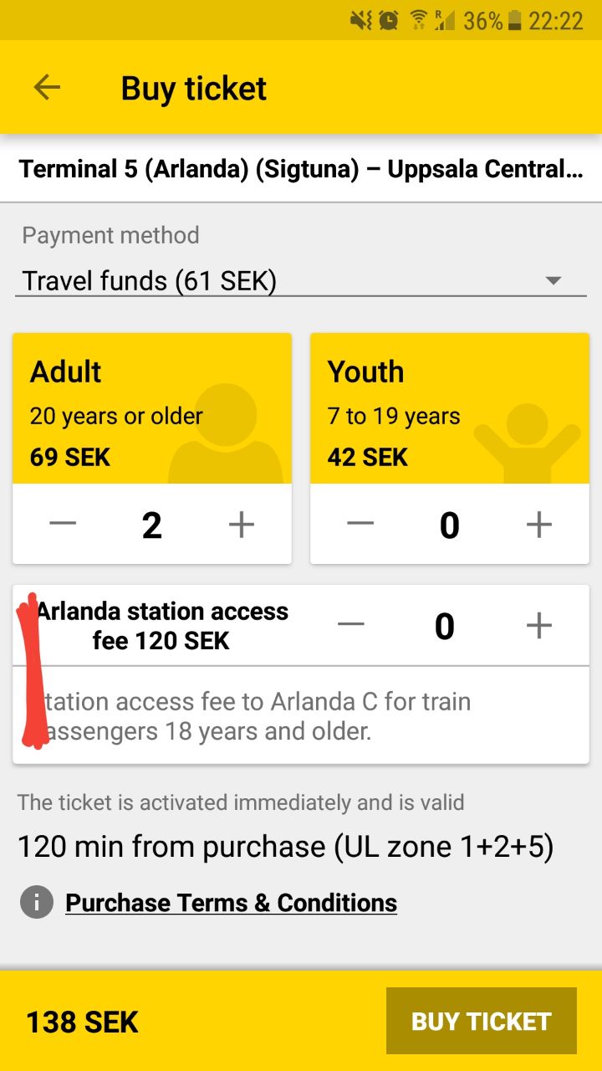Screen dimensions: 602x1071
Task: Add one Arlanda station access fee
Action: coord(539,625)
